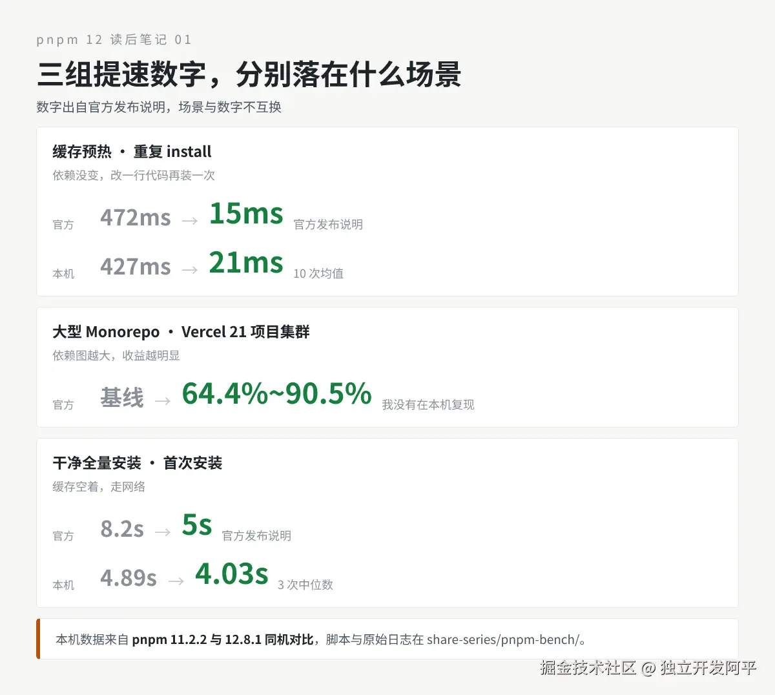Click the series label pnpm 12 读后笔记 01
Screen dimensions: 775x695
click(114, 40)
